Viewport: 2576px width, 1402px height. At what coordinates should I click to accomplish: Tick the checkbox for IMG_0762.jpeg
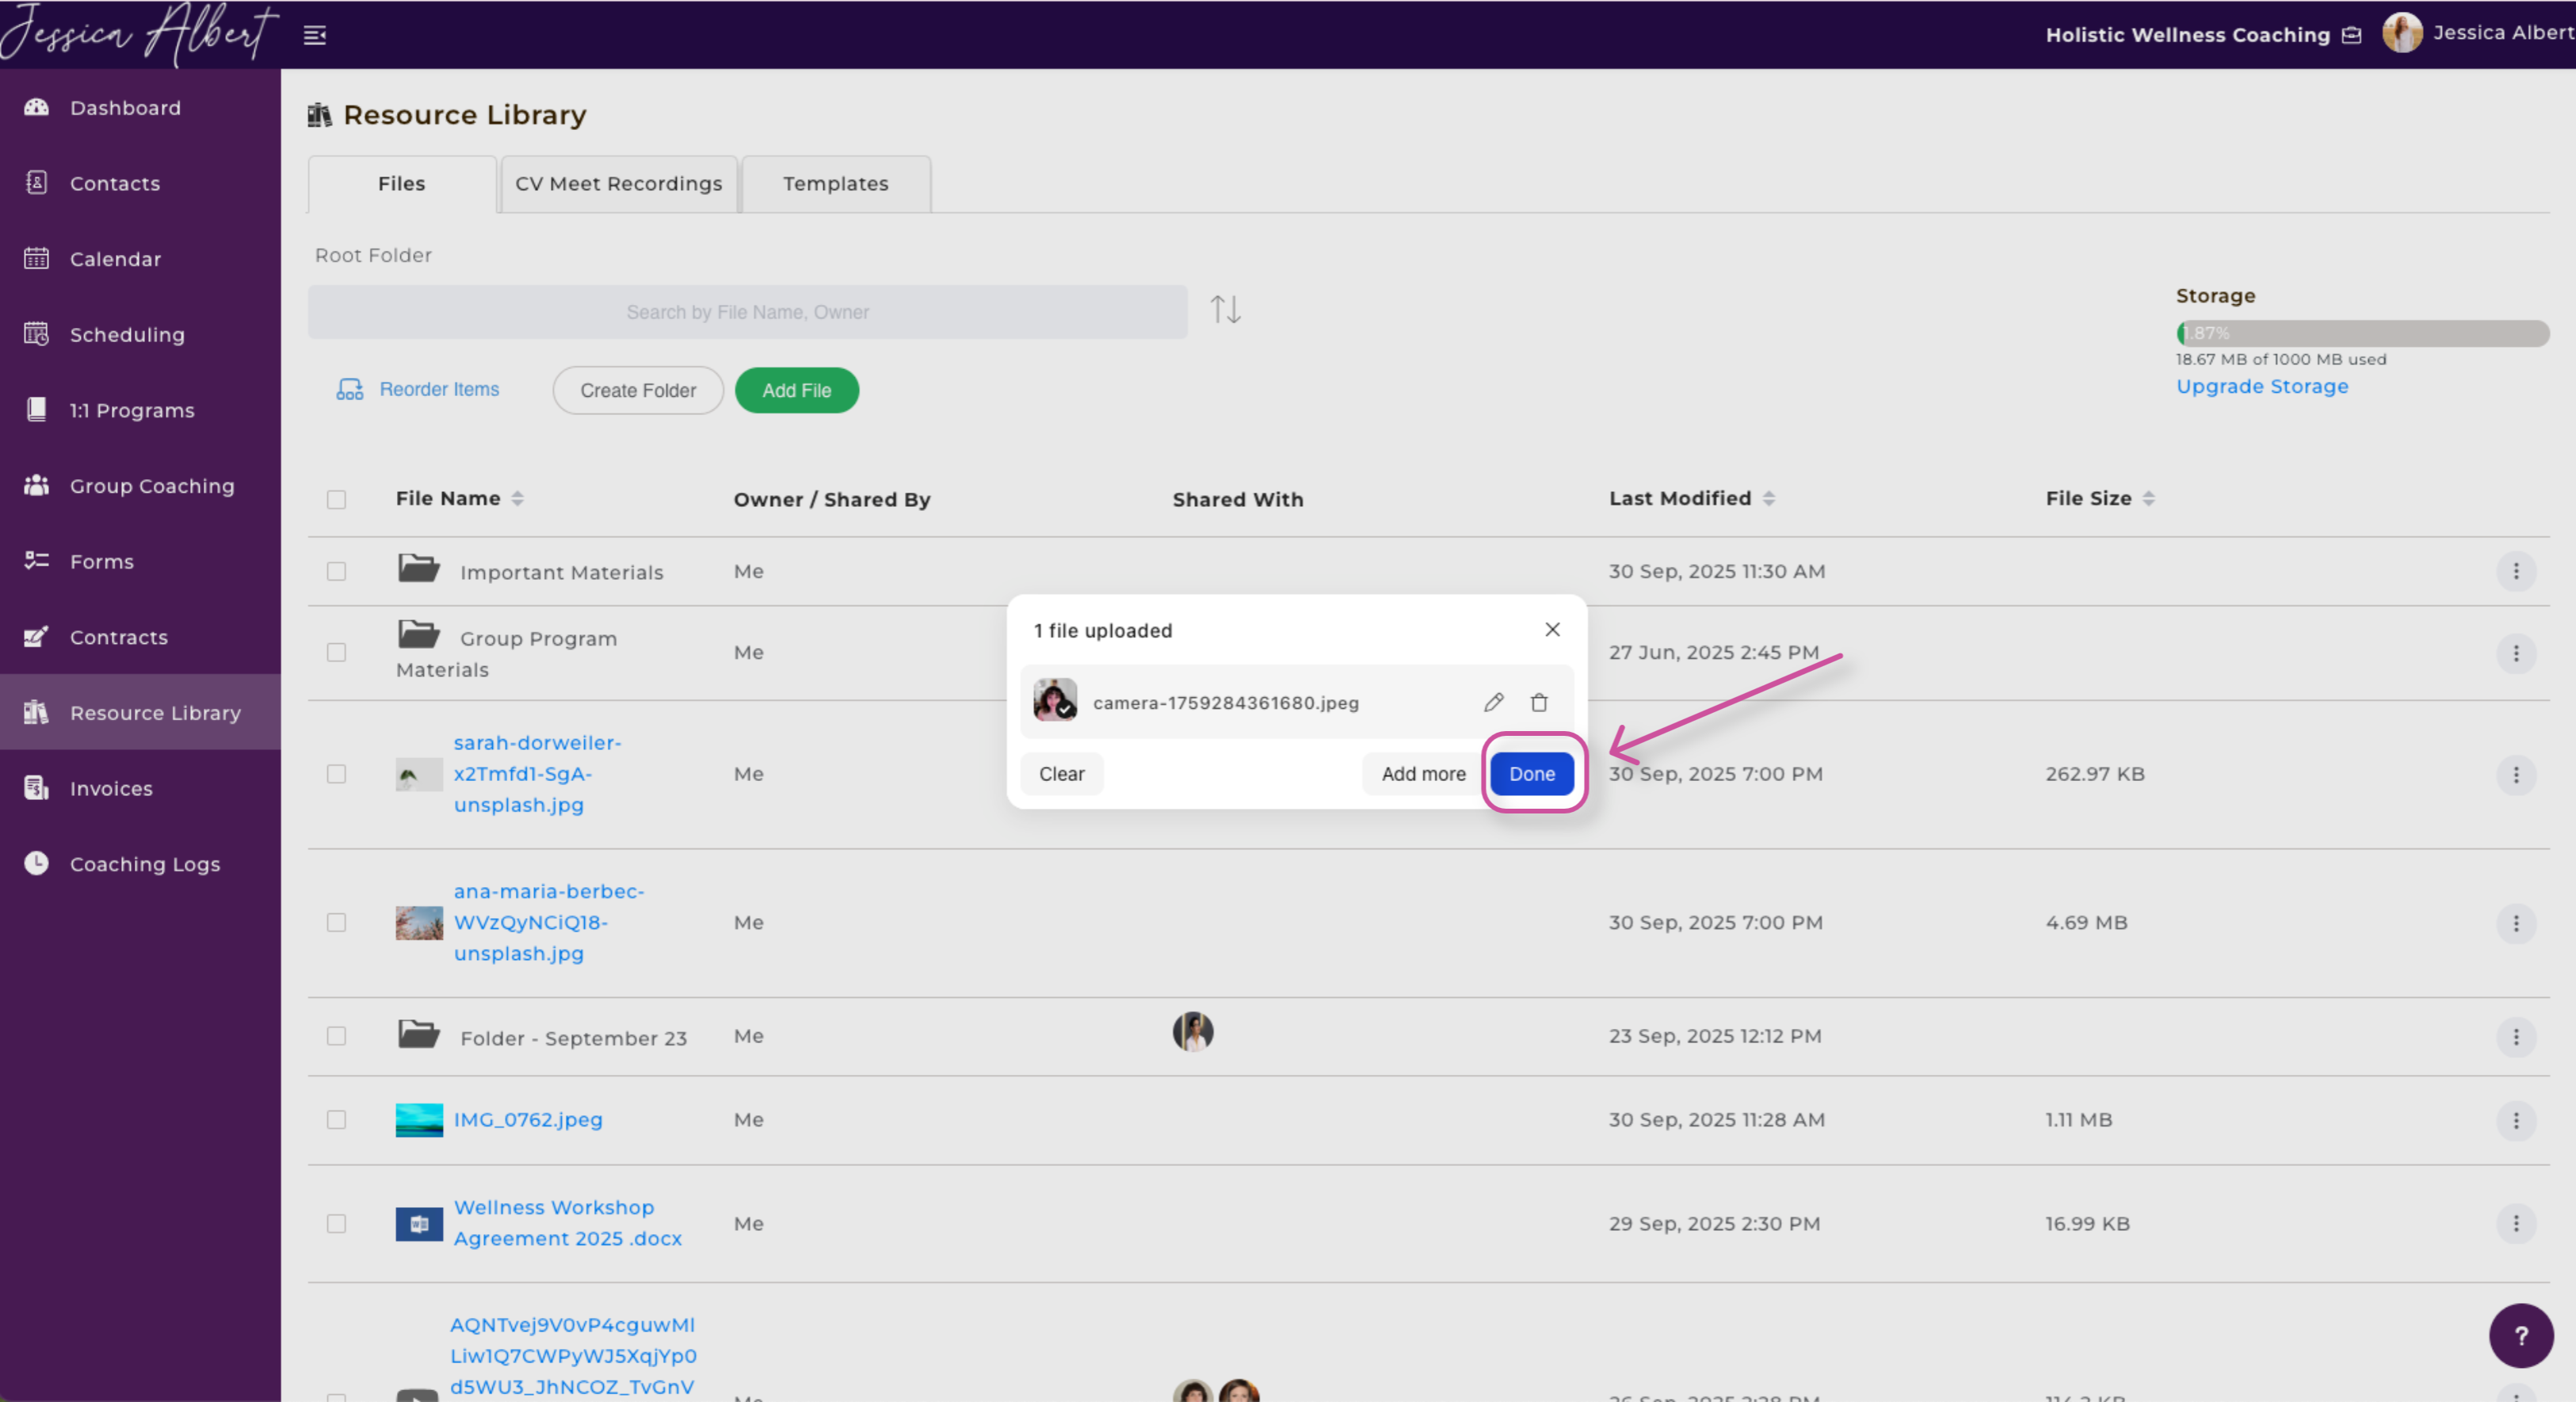click(337, 1120)
